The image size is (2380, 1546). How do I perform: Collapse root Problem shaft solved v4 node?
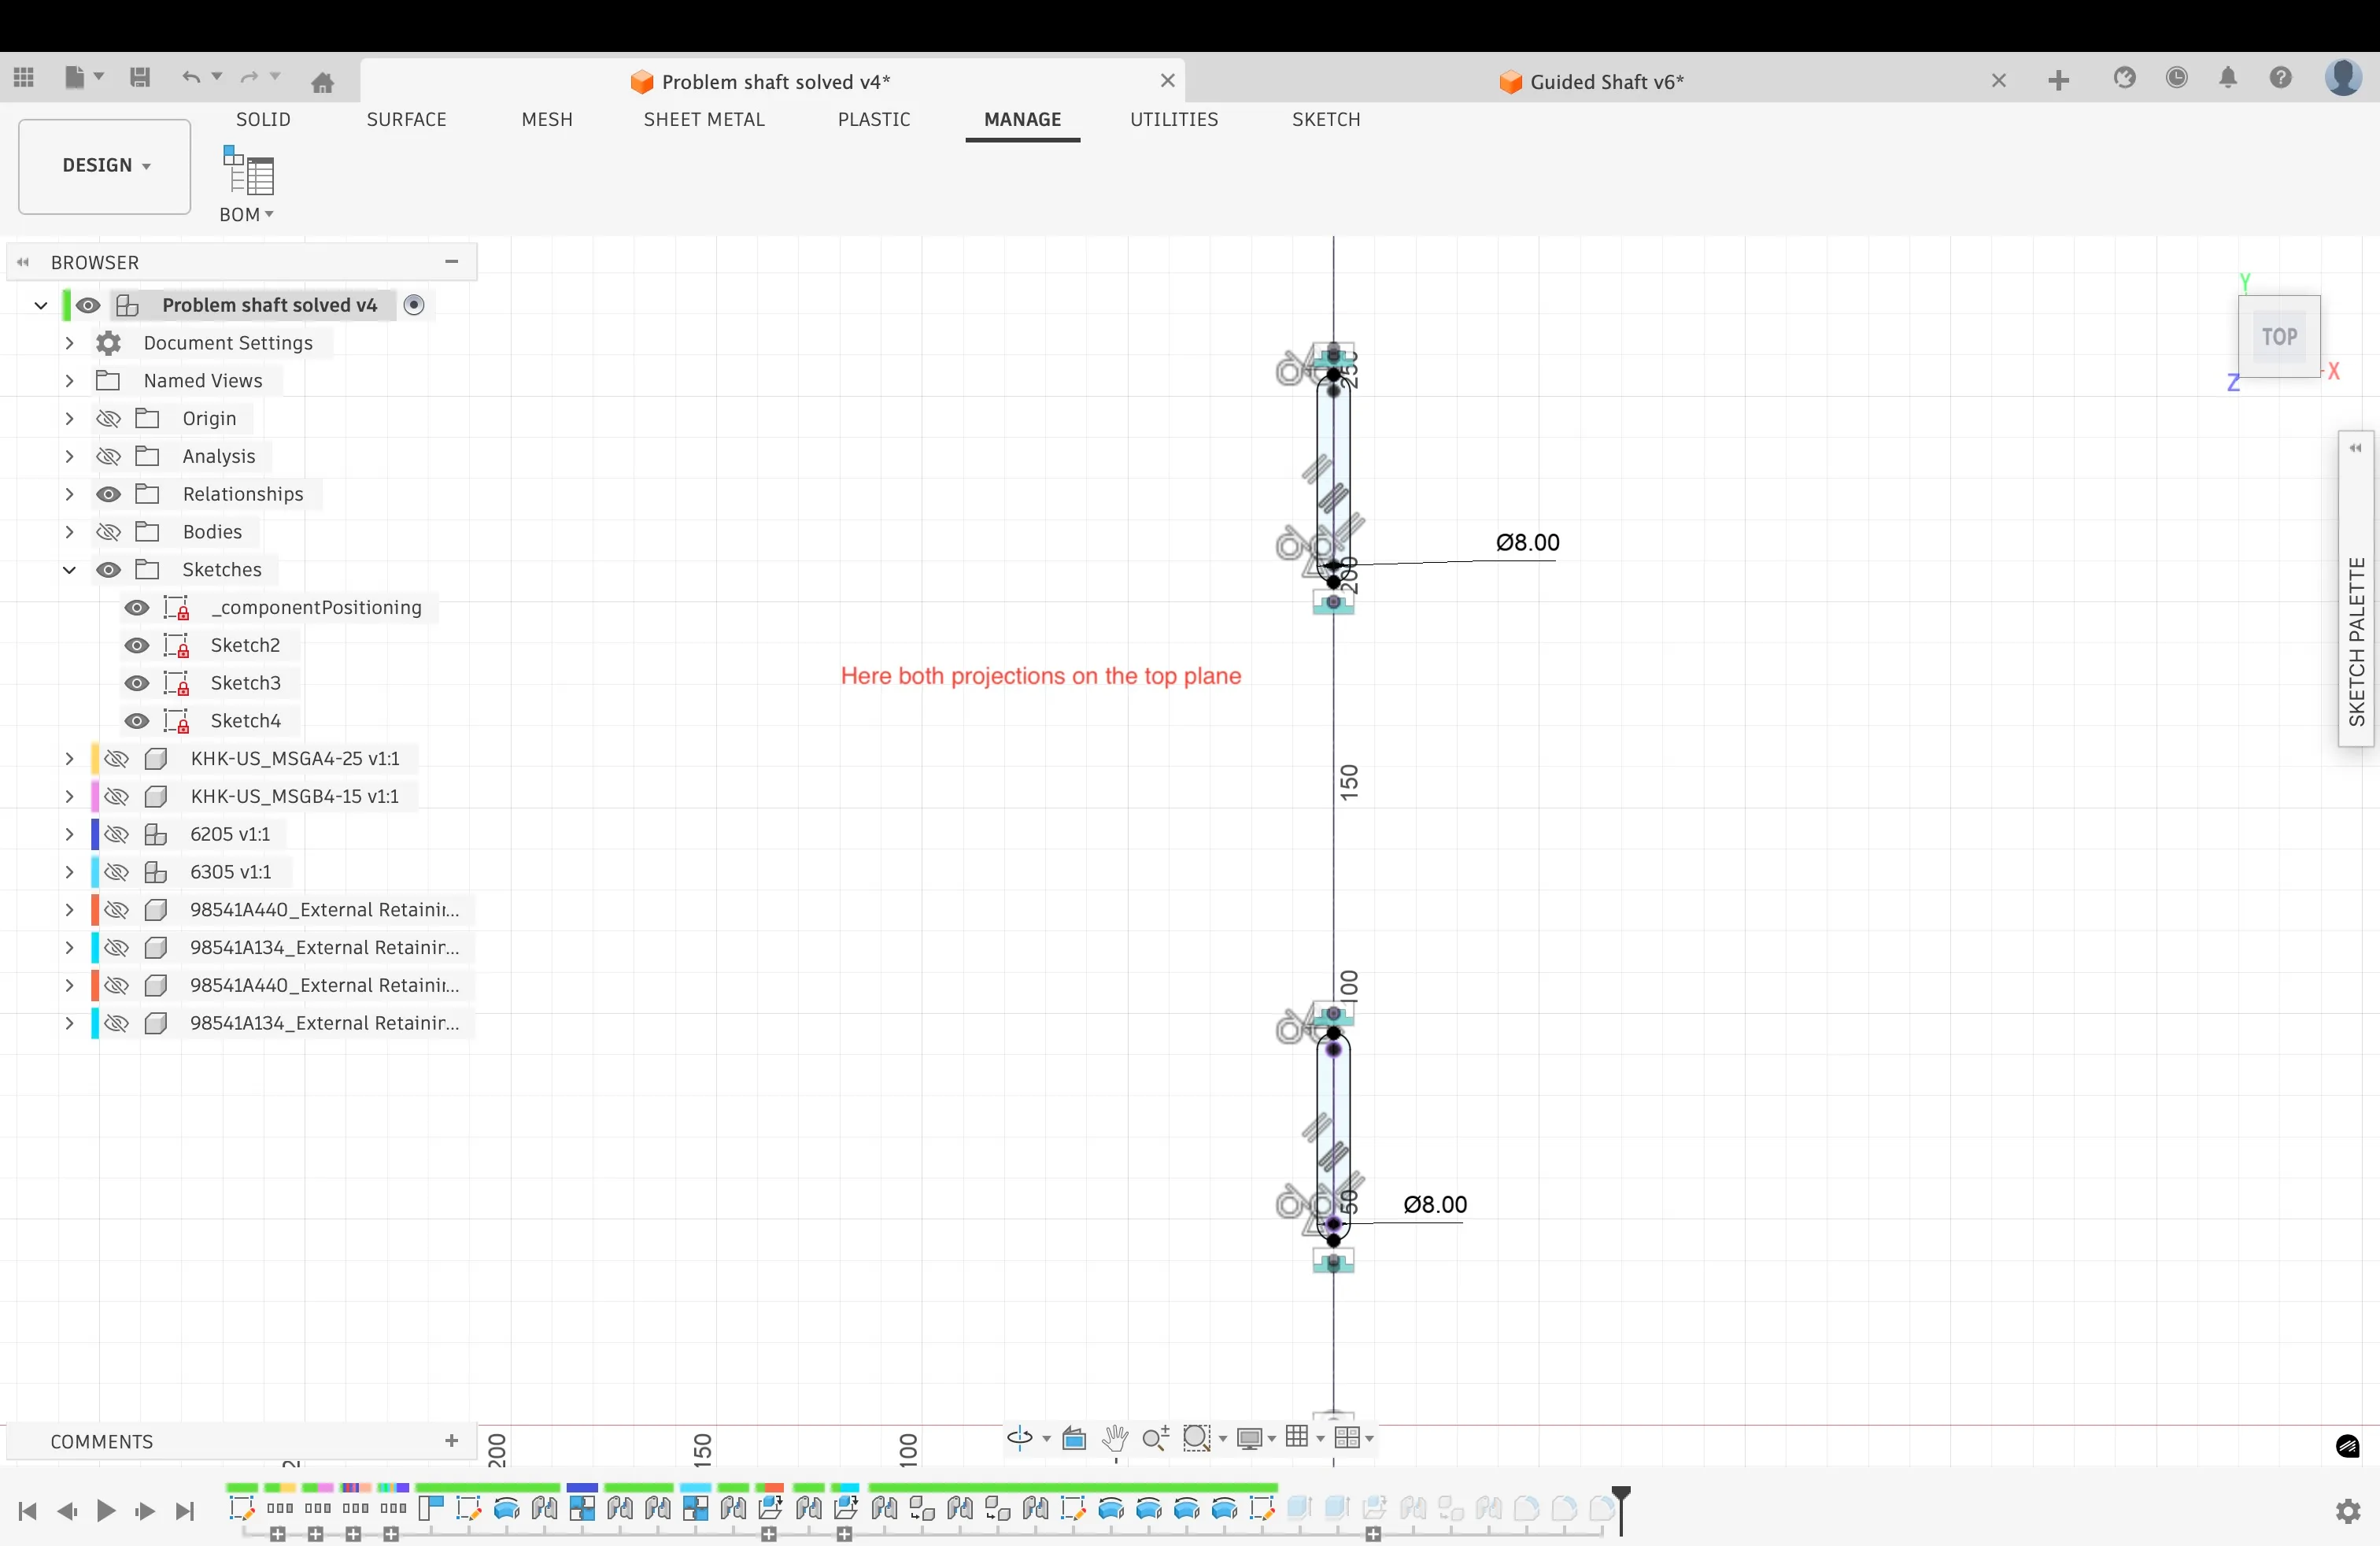pos(41,305)
